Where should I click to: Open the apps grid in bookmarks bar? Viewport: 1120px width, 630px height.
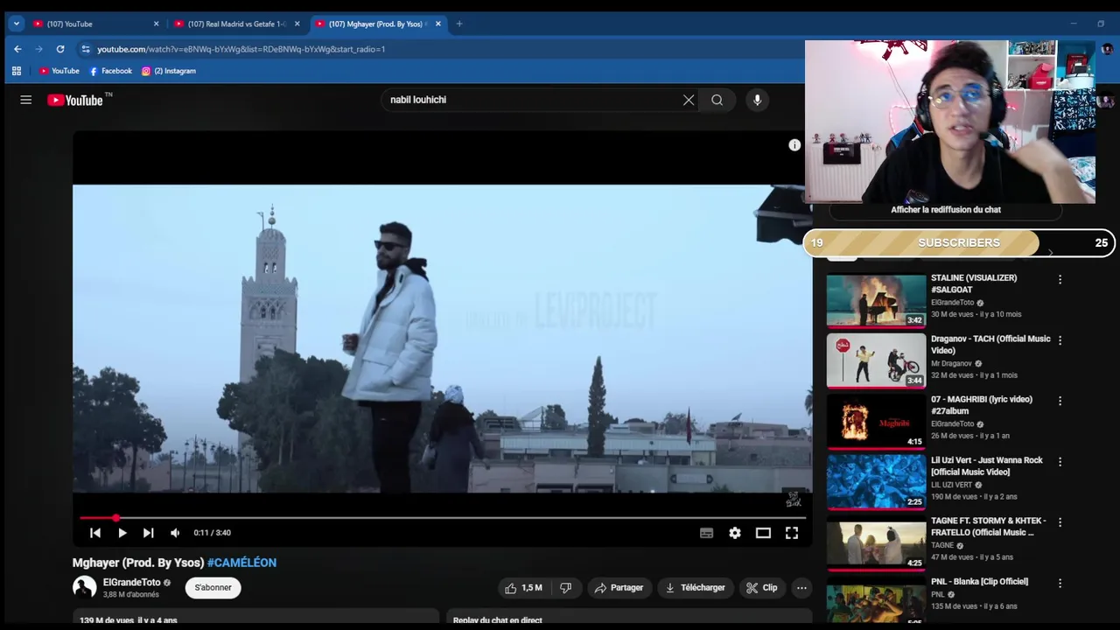click(16, 71)
